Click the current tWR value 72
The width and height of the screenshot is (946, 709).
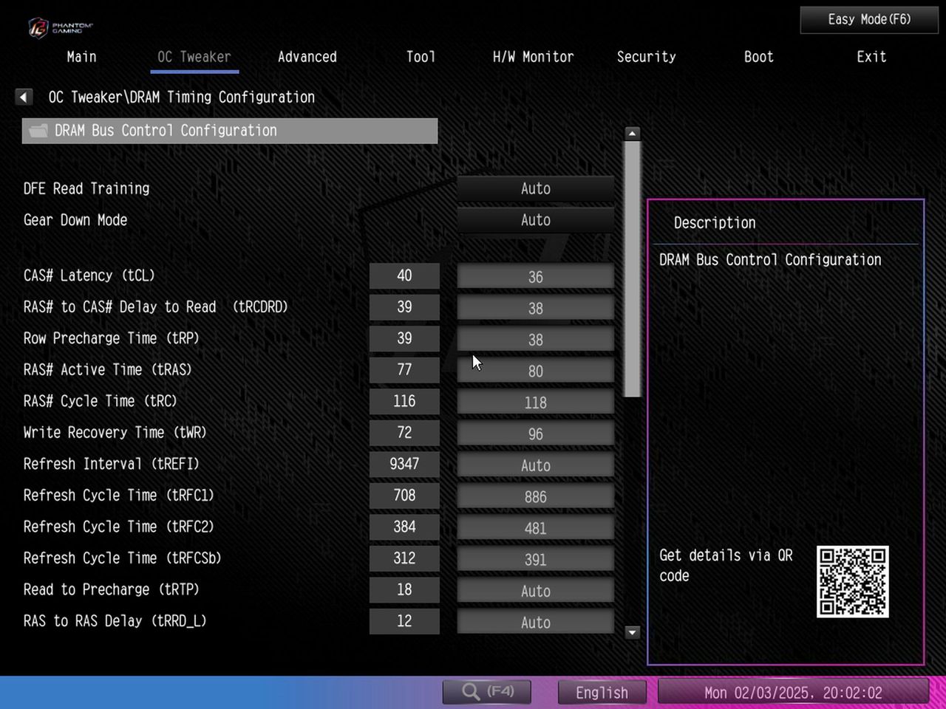click(404, 433)
